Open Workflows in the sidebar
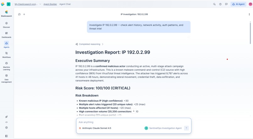The image size is (253, 139). coord(7,55)
